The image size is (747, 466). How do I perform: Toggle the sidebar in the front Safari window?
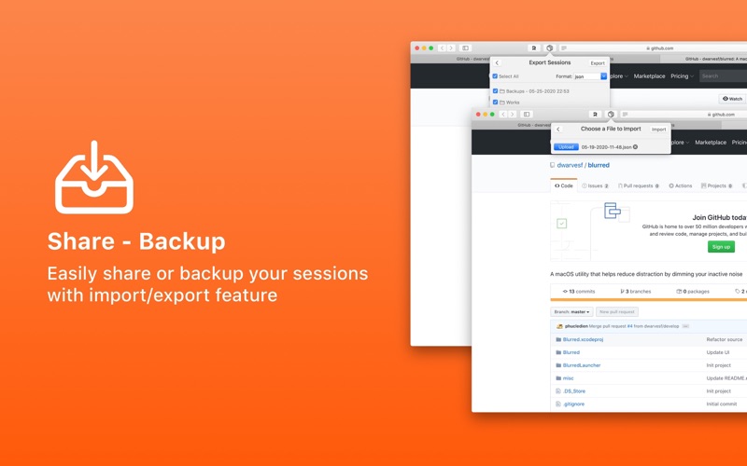(527, 114)
